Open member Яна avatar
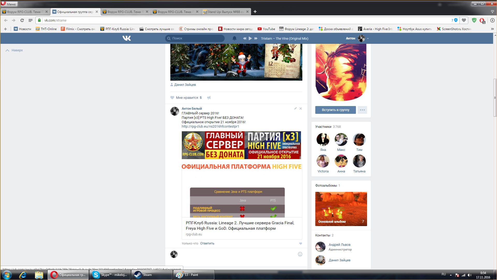This screenshot has height=280, width=497. 323,139
